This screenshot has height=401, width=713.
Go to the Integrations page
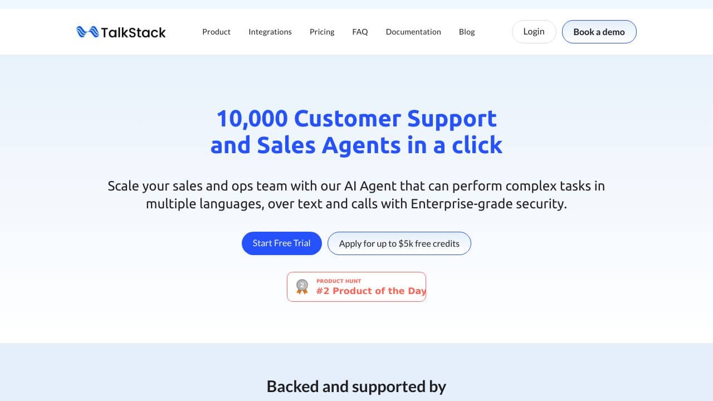coord(270,32)
